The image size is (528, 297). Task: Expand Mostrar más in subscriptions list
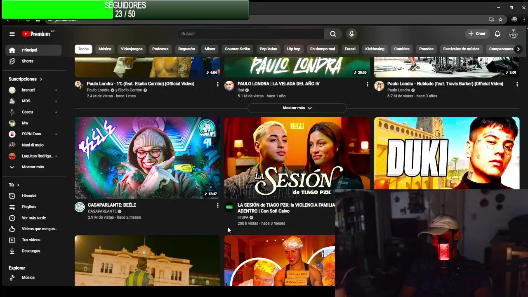pyautogui.click(x=33, y=167)
